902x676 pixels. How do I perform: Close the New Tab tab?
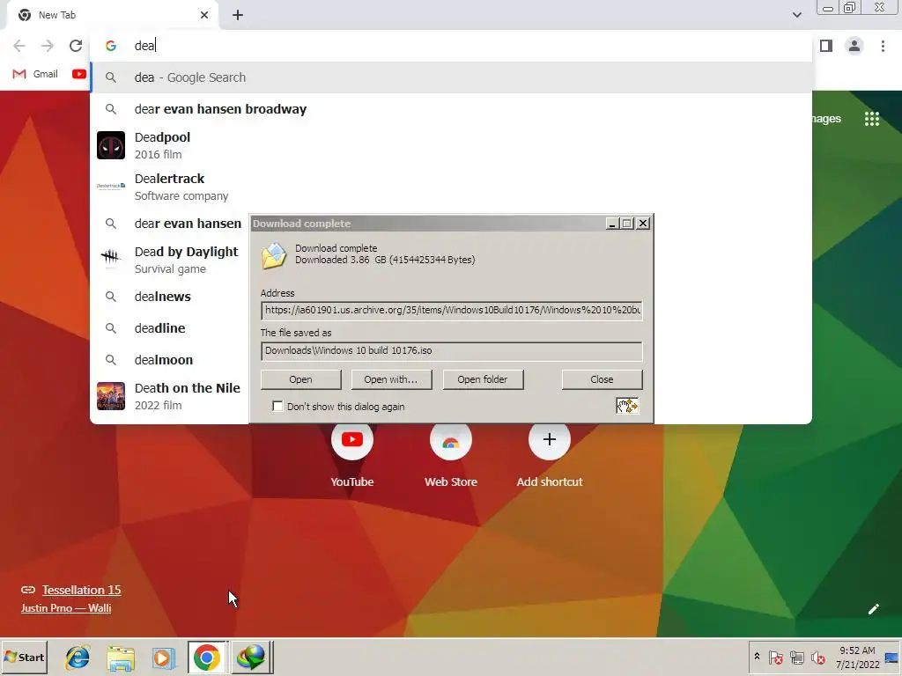point(204,15)
